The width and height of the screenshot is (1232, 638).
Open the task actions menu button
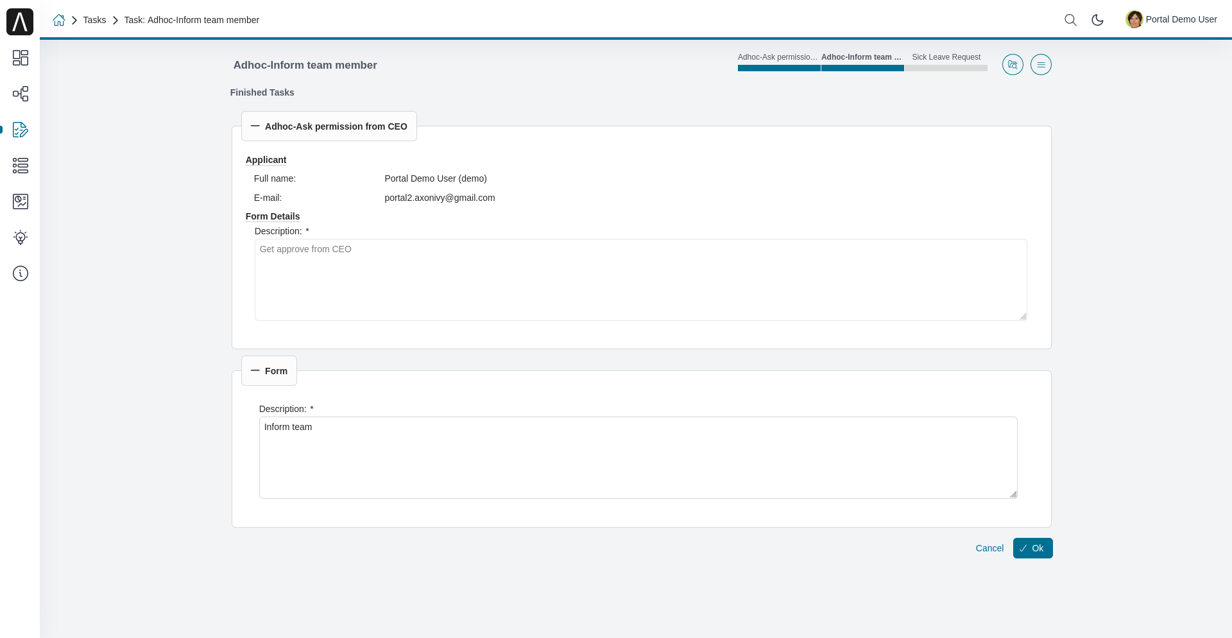pyautogui.click(x=1041, y=65)
